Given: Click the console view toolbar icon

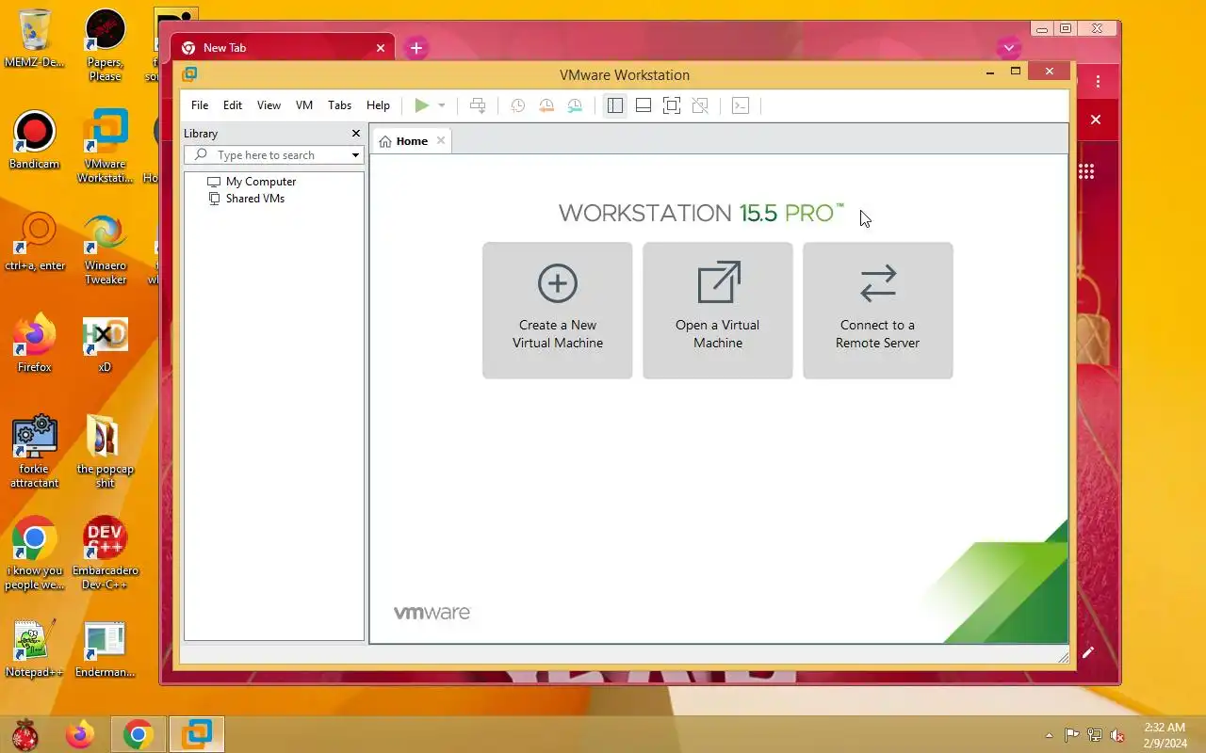Looking at the screenshot, I should tap(741, 105).
